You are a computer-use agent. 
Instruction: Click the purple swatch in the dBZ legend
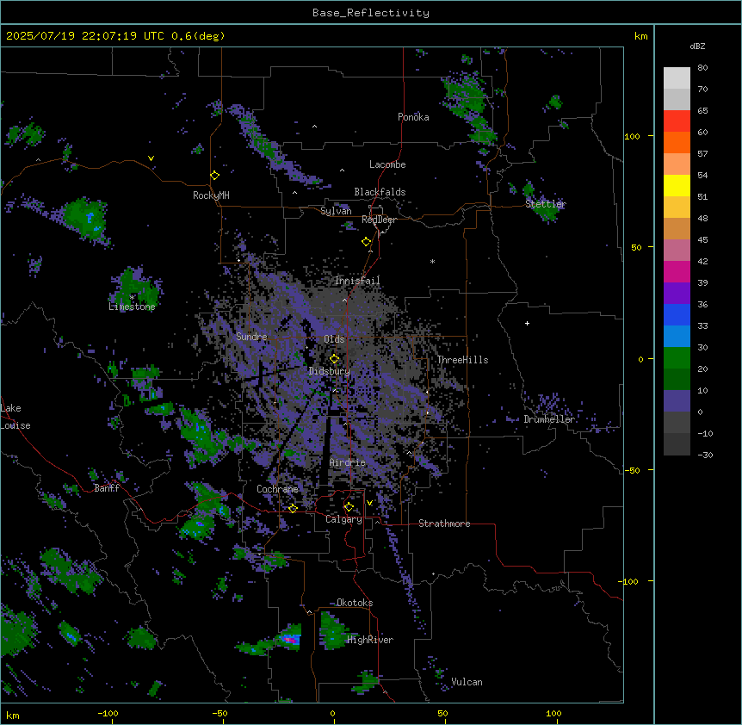point(677,294)
